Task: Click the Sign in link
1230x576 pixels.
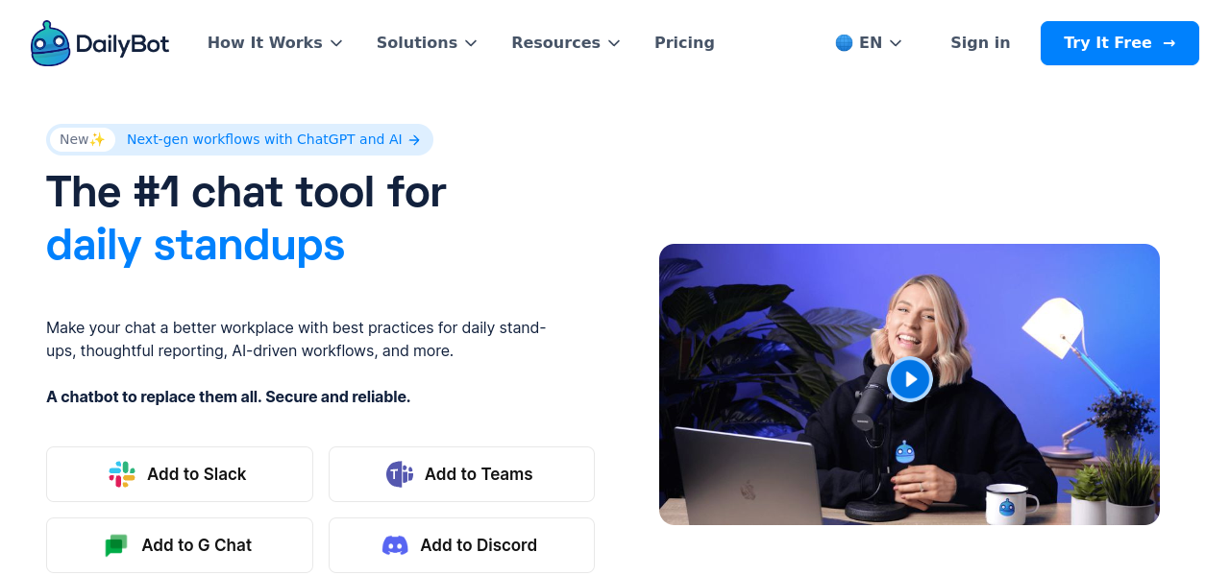Action: [980, 43]
